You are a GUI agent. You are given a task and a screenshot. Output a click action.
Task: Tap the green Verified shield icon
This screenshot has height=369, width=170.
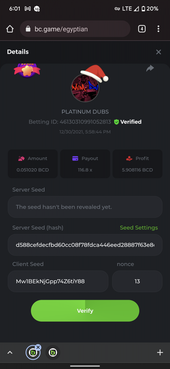(116, 122)
